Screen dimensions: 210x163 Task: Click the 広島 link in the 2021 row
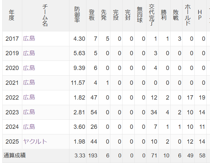pyautogui.click(x=29, y=83)
